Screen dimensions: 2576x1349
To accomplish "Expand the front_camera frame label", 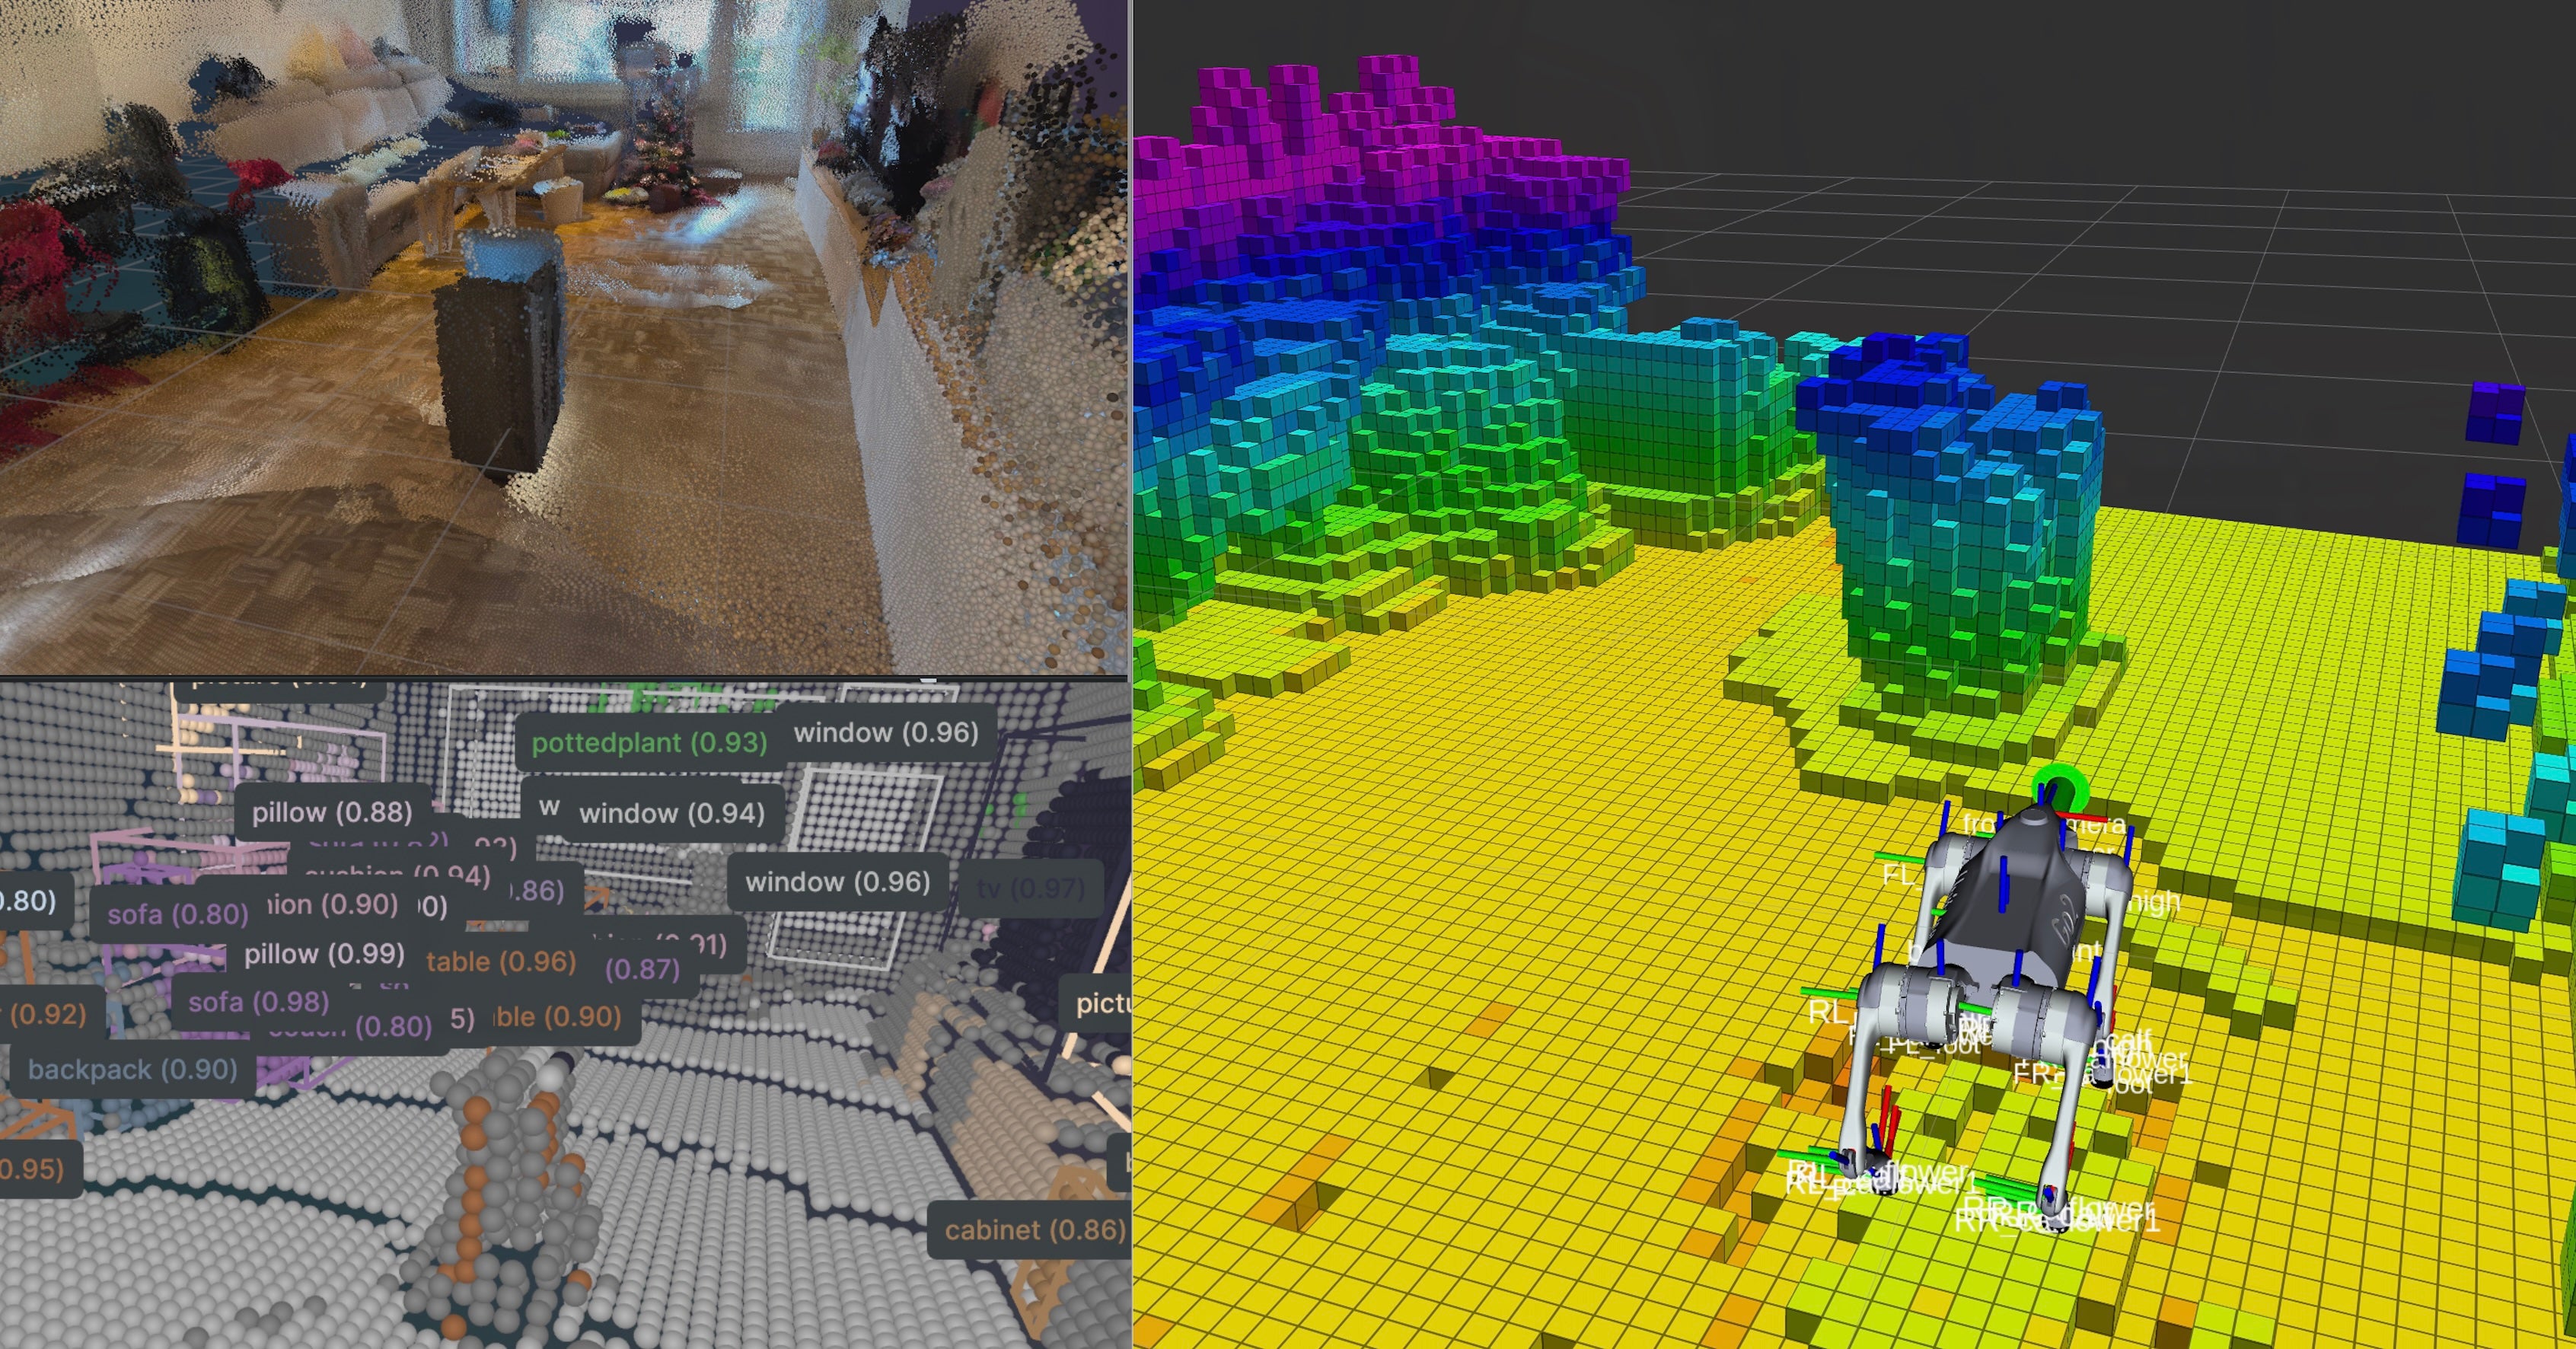I will click(2045, 824).
